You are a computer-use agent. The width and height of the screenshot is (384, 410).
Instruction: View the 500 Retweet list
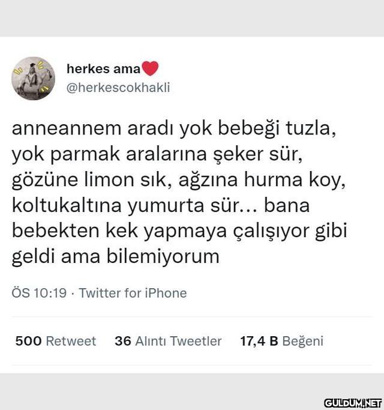click(x=56, y=341)
